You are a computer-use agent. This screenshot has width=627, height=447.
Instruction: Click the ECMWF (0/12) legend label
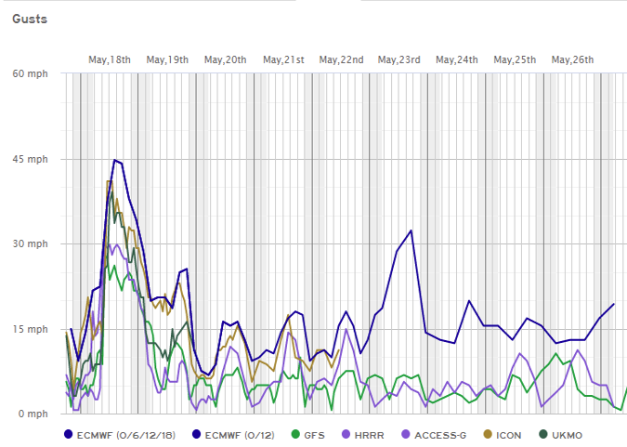(x=240, y=435)
